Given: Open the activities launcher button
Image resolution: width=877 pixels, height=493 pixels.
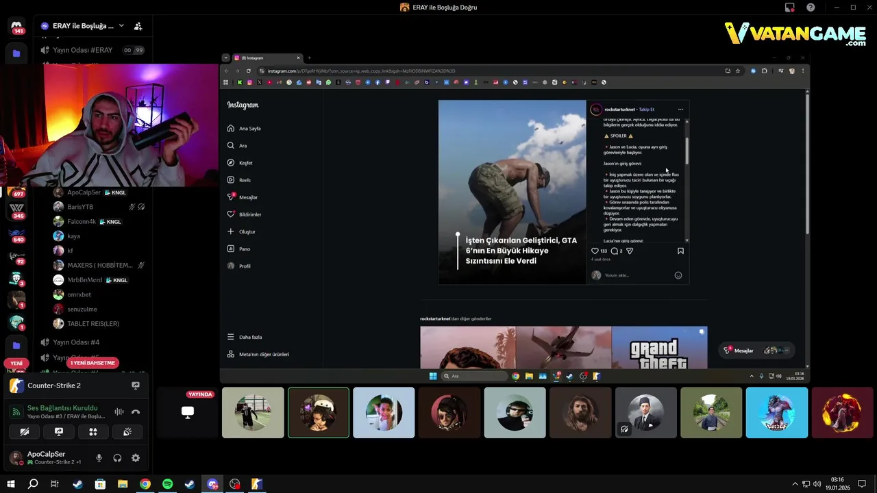Looking at the screenshot, I should (93, 432).
